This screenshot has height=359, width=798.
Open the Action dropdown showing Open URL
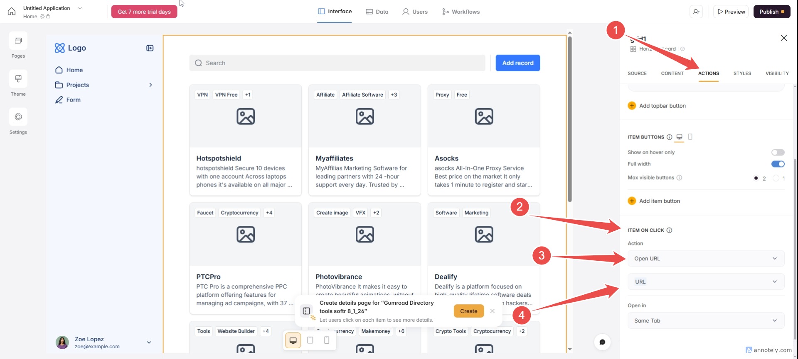point(706,259)
